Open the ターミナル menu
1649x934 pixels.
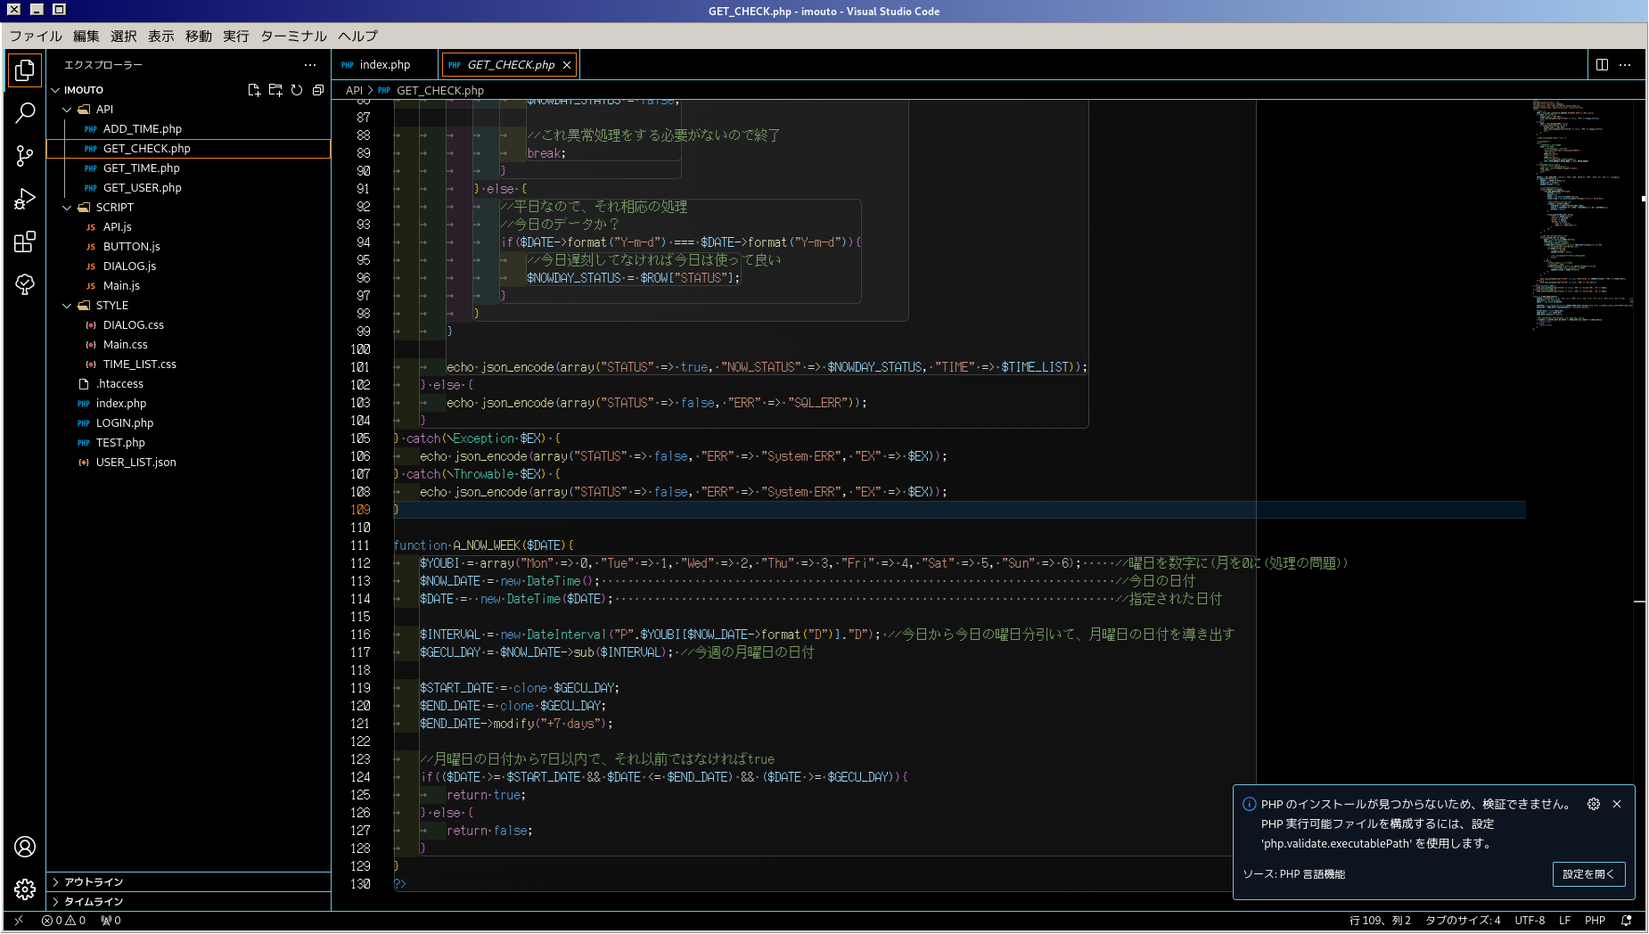coord(293,36)
